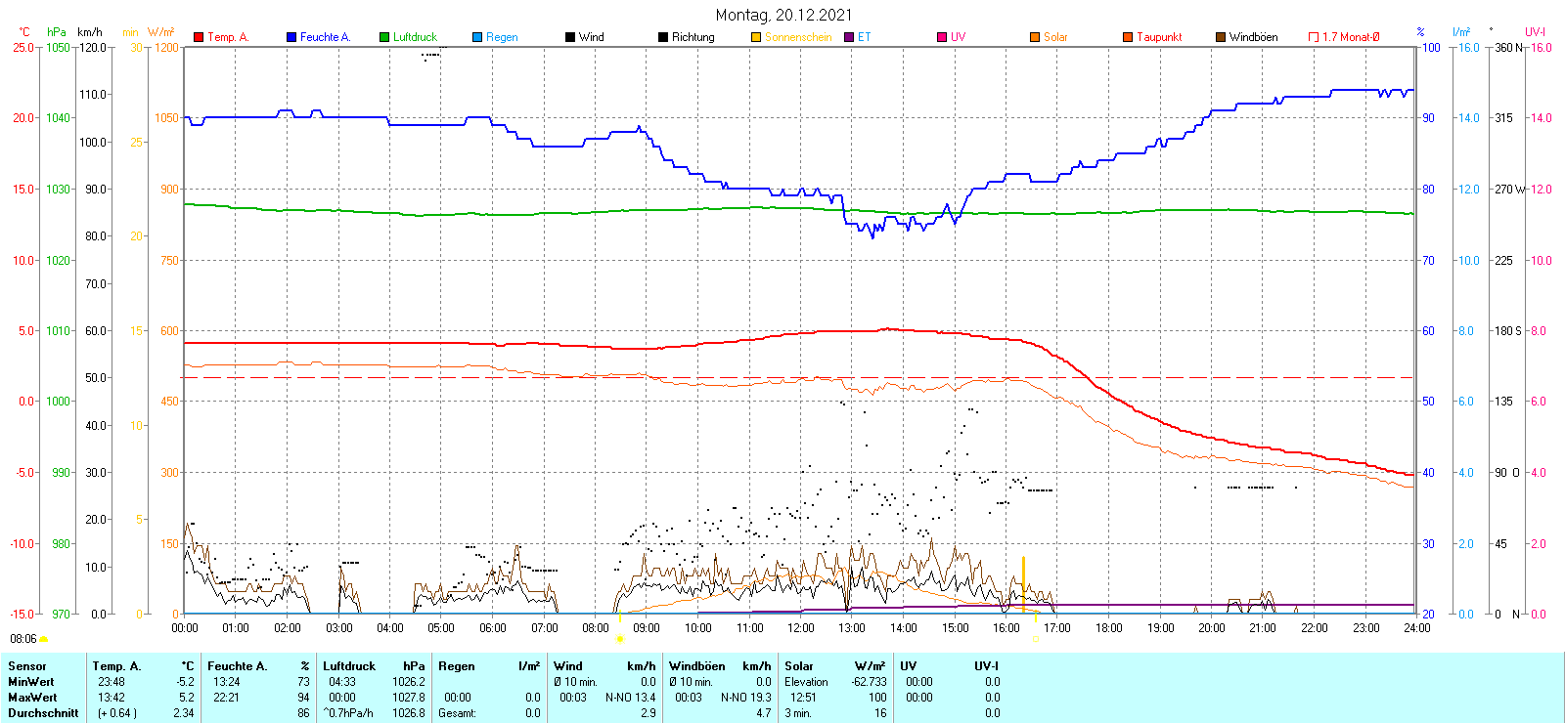Click the blue Feuchte A. legend square
This screenshot has width=1565, height=723.
[291, 37]
